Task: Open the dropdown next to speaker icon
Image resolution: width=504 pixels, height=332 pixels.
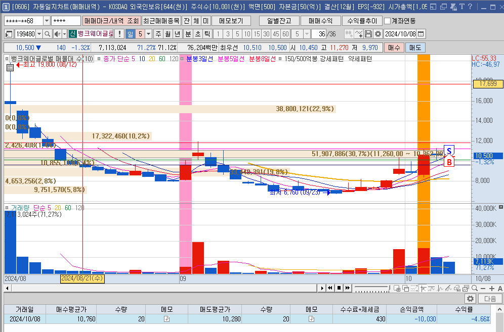Action: (64, 34)
